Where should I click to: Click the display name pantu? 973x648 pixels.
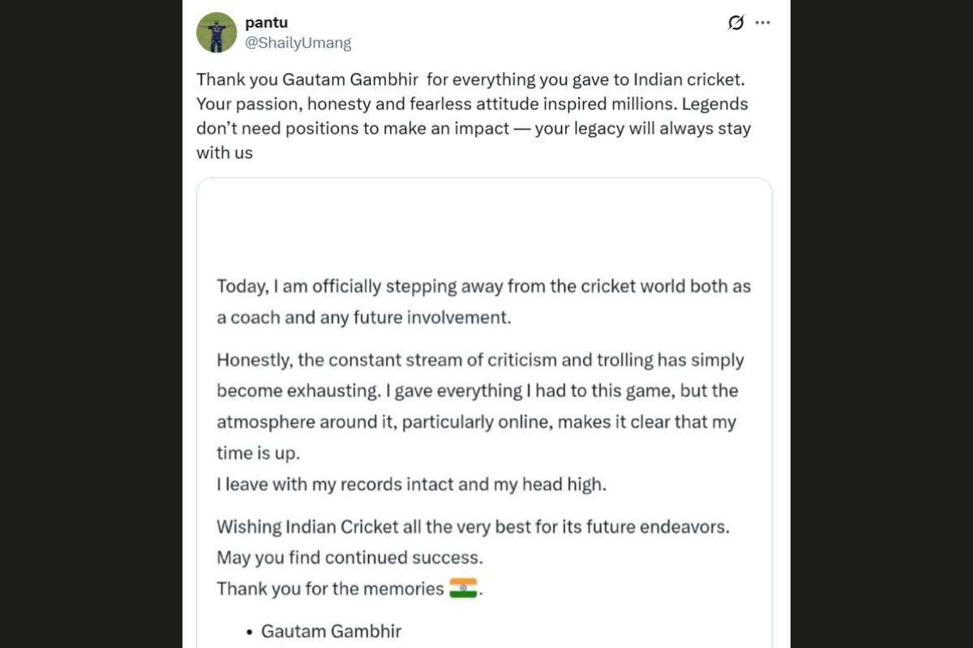point(266,22)
